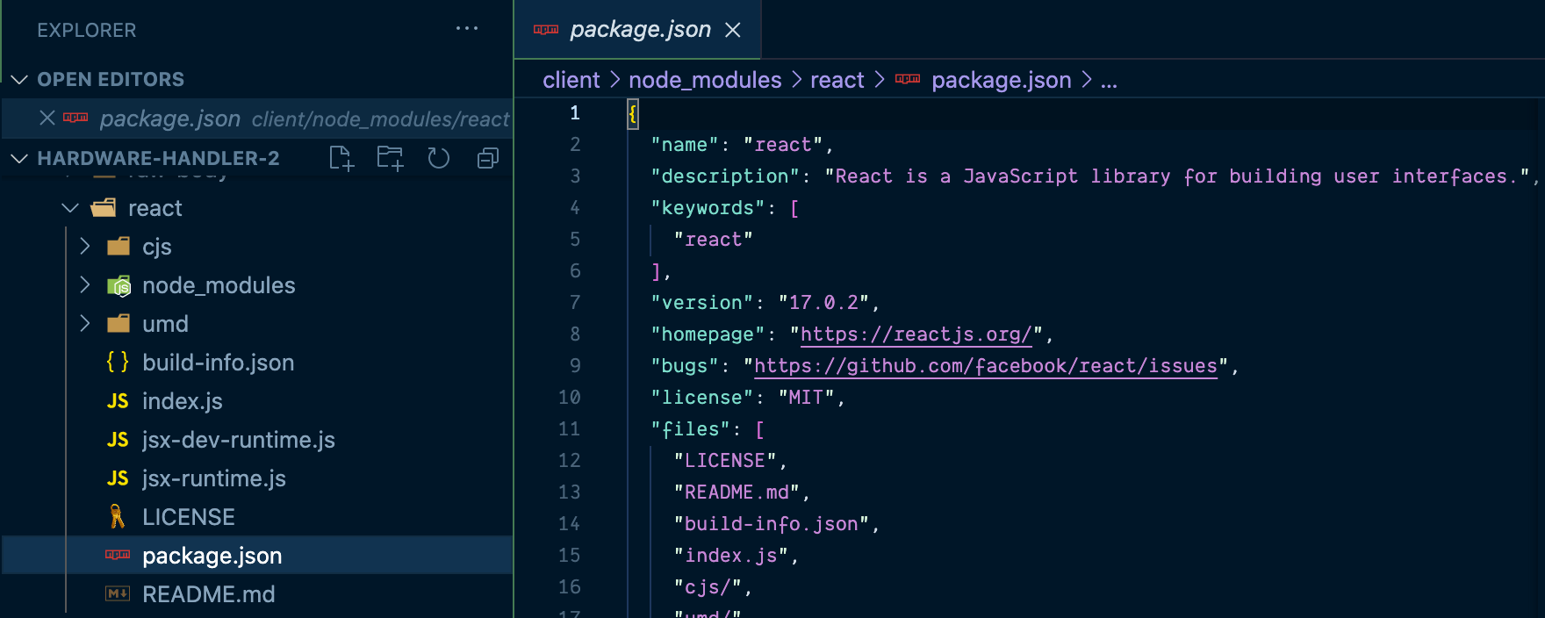Click the node_modules folder icon in the tree

tap(119, 285)
